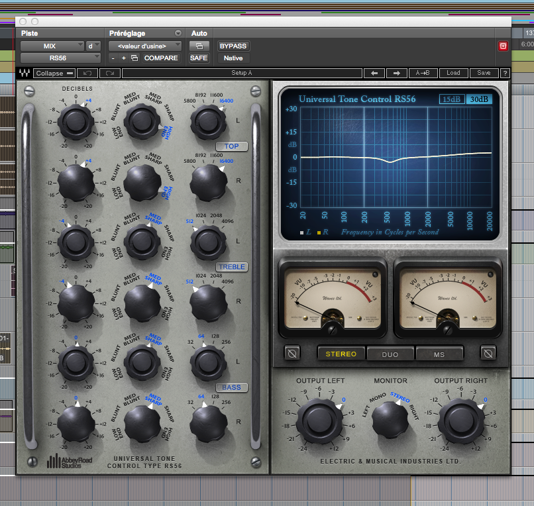
Task: Click the TREBLE R decibels knob
Action: [x=76, y=303]
